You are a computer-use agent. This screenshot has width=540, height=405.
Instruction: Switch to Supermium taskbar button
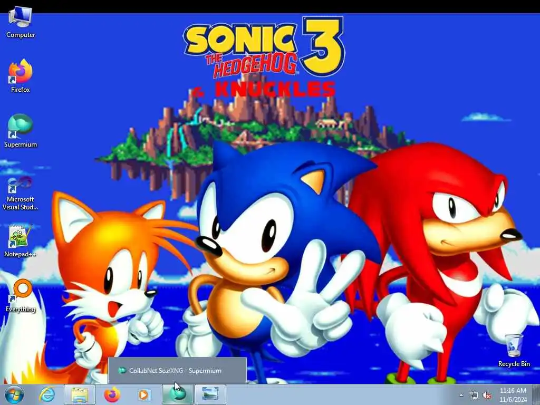click(178, 394)
